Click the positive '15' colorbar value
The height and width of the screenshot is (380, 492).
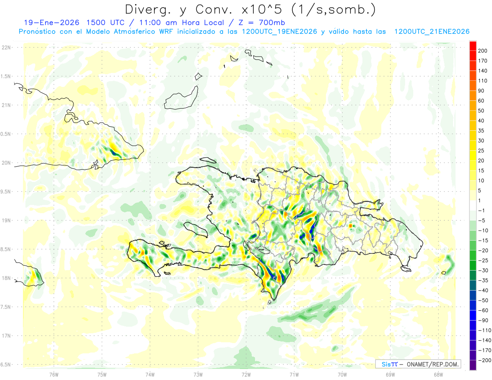point(481,171)
